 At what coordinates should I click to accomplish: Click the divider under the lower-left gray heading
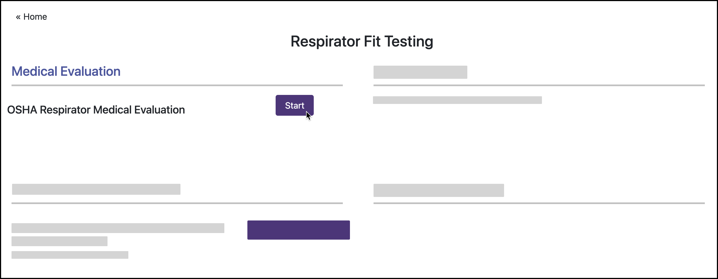[177, 203]
